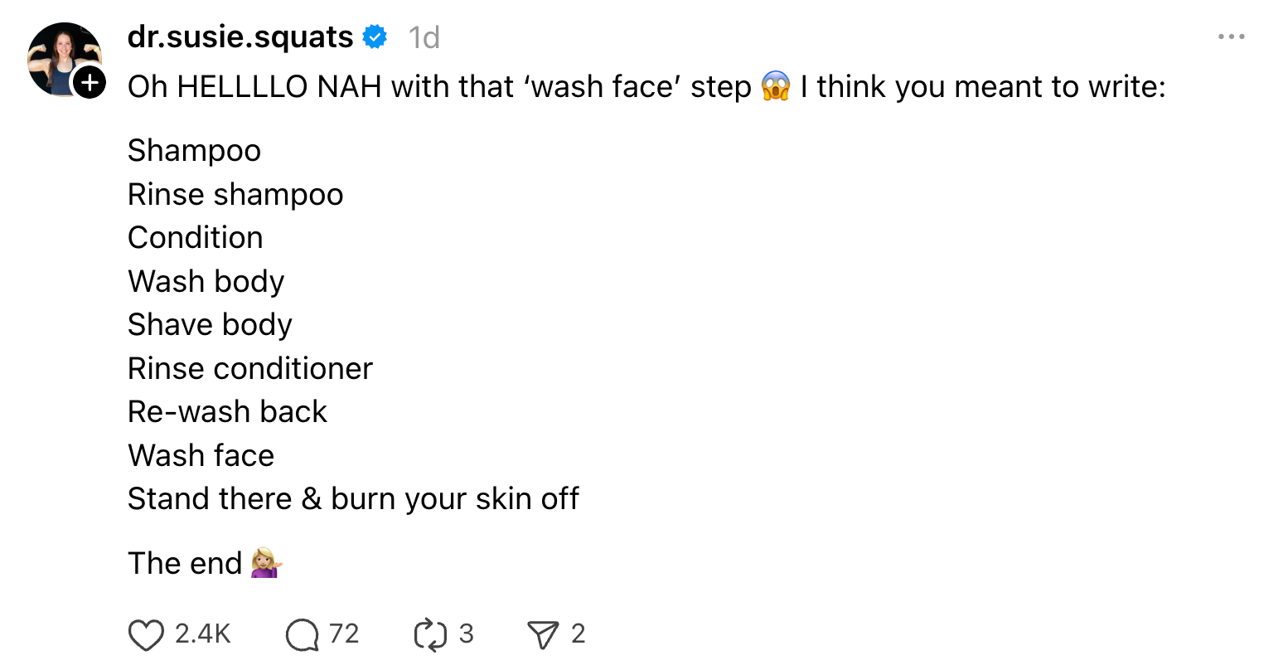
Task: Open dr.susie.squats profile from username
Action: (240, 37)
